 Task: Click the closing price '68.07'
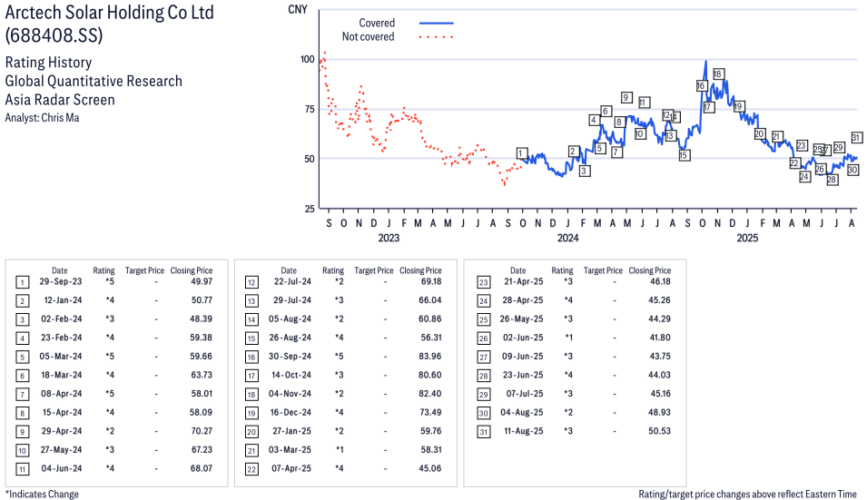pyautogui.click(x=202, y=468)
